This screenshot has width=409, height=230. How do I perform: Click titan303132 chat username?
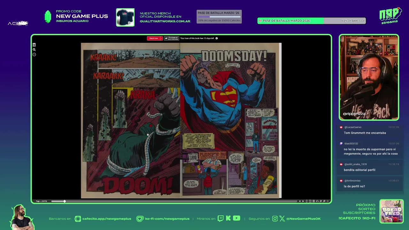[351, 144]
